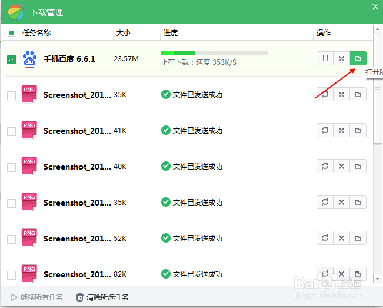This screenshot has height=308, width=383.
Task: Click 清除所选任务 to clear selected tasks
Action: (102, 297)
